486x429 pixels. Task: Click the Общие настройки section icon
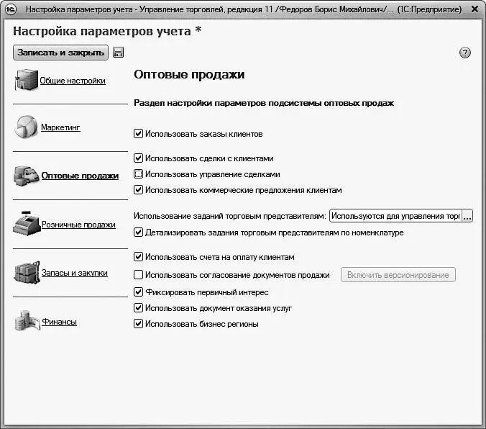tap(26, 80)
